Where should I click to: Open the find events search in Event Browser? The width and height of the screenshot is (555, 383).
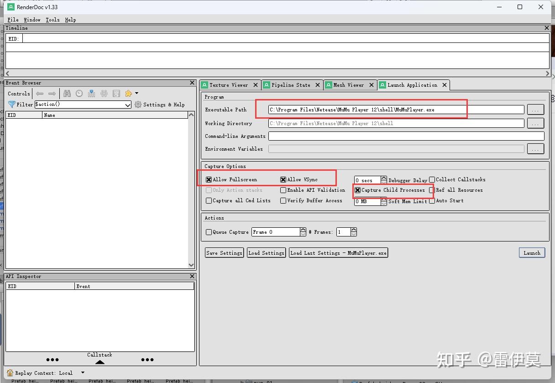click(x=67, y=94)
